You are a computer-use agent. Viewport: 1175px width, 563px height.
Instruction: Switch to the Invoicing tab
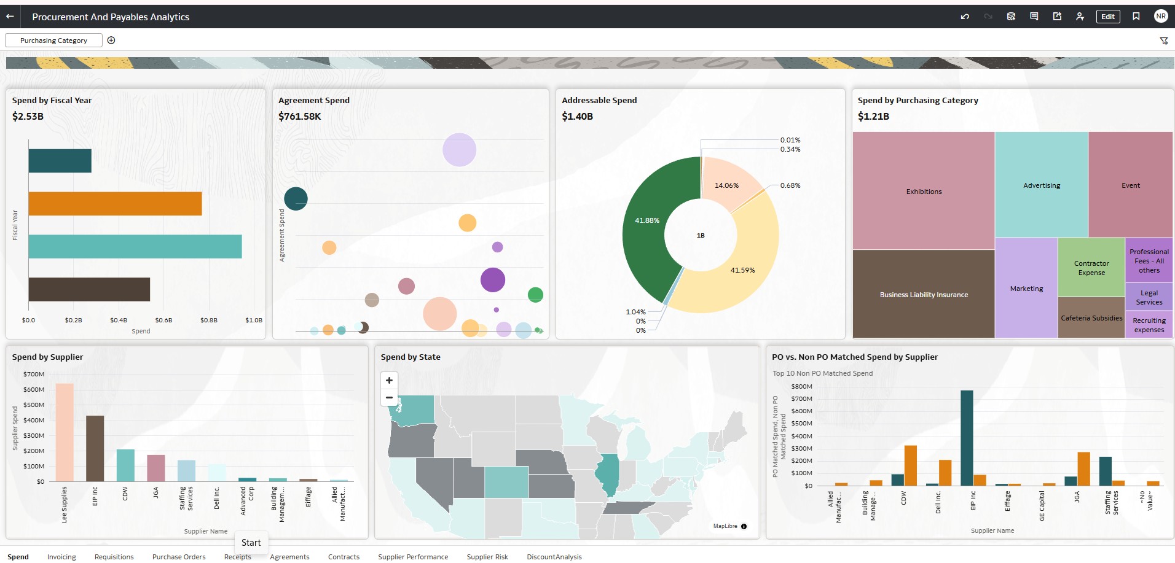click(x=61, y=557)
